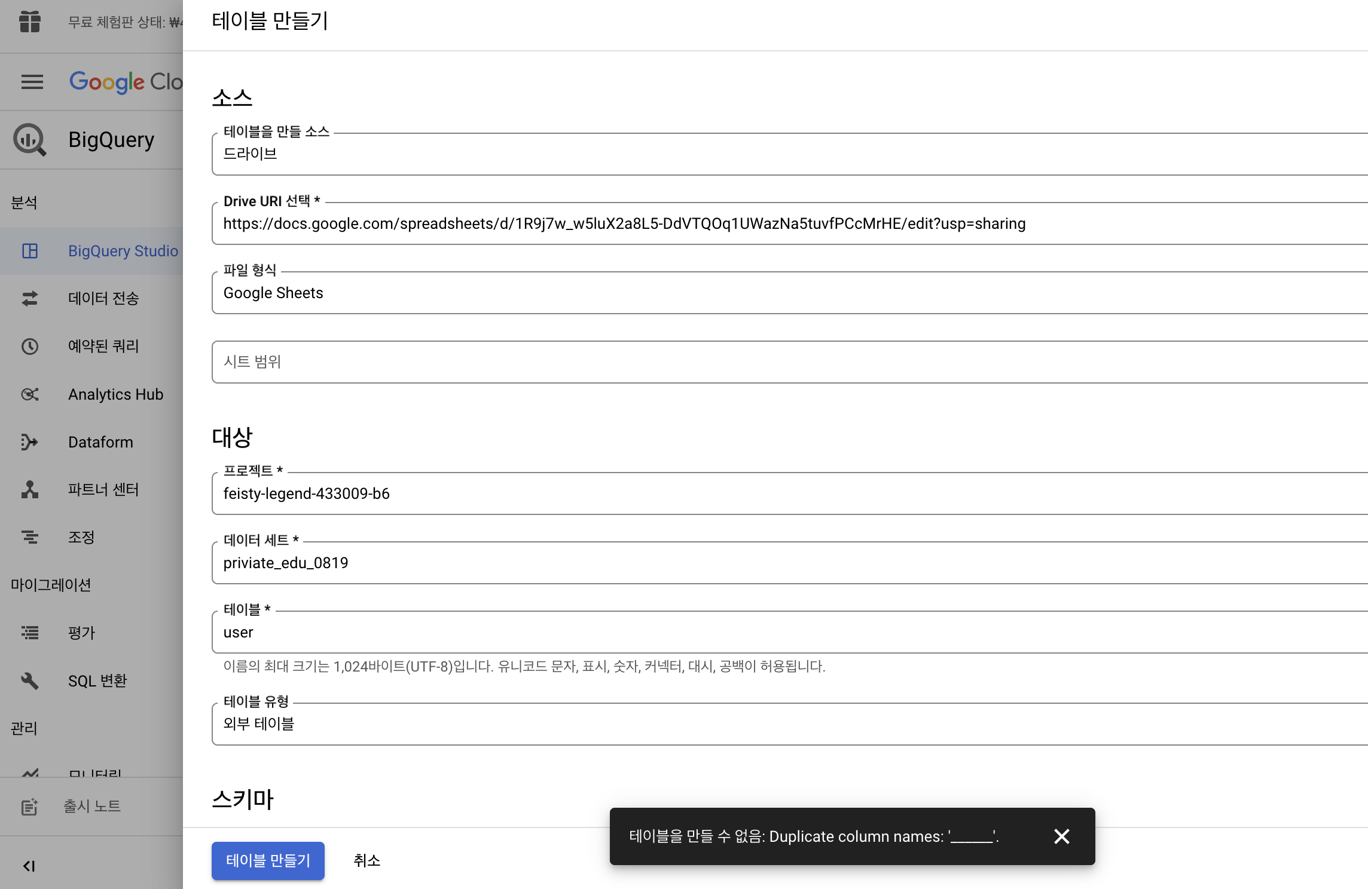Select Analytics Hub in sidebar
The image size is (1368, 889).
[91, 394]
